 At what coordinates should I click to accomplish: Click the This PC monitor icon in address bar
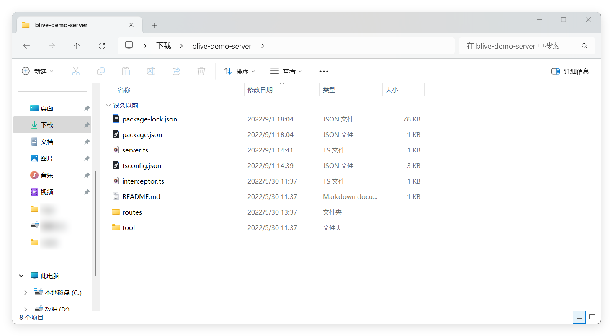point(129,46)
